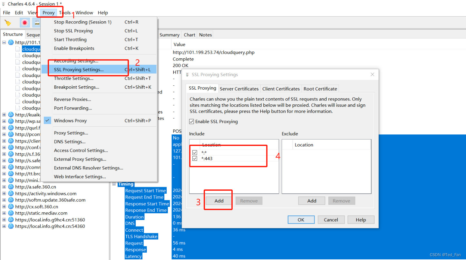Choose Start Throttling from Proxy menu
Image resolution: width=466 pixels, height=260 pixels.
[99, 40]
